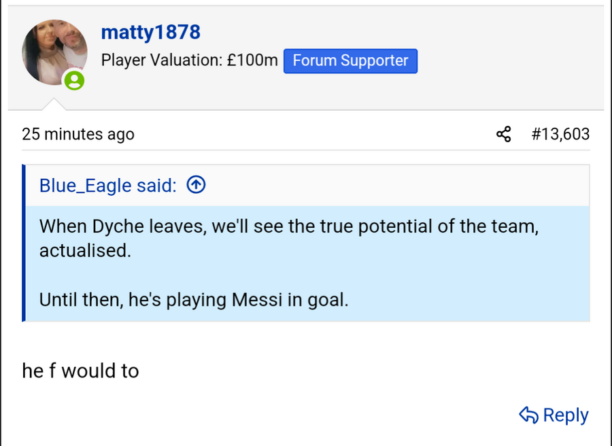Click the 'Until then, he's playing Messi' line

pyautogui.click(x=194, y=300)
